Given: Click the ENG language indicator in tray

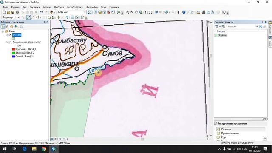Looking at the screenshot, I should [x=244, y=149].
